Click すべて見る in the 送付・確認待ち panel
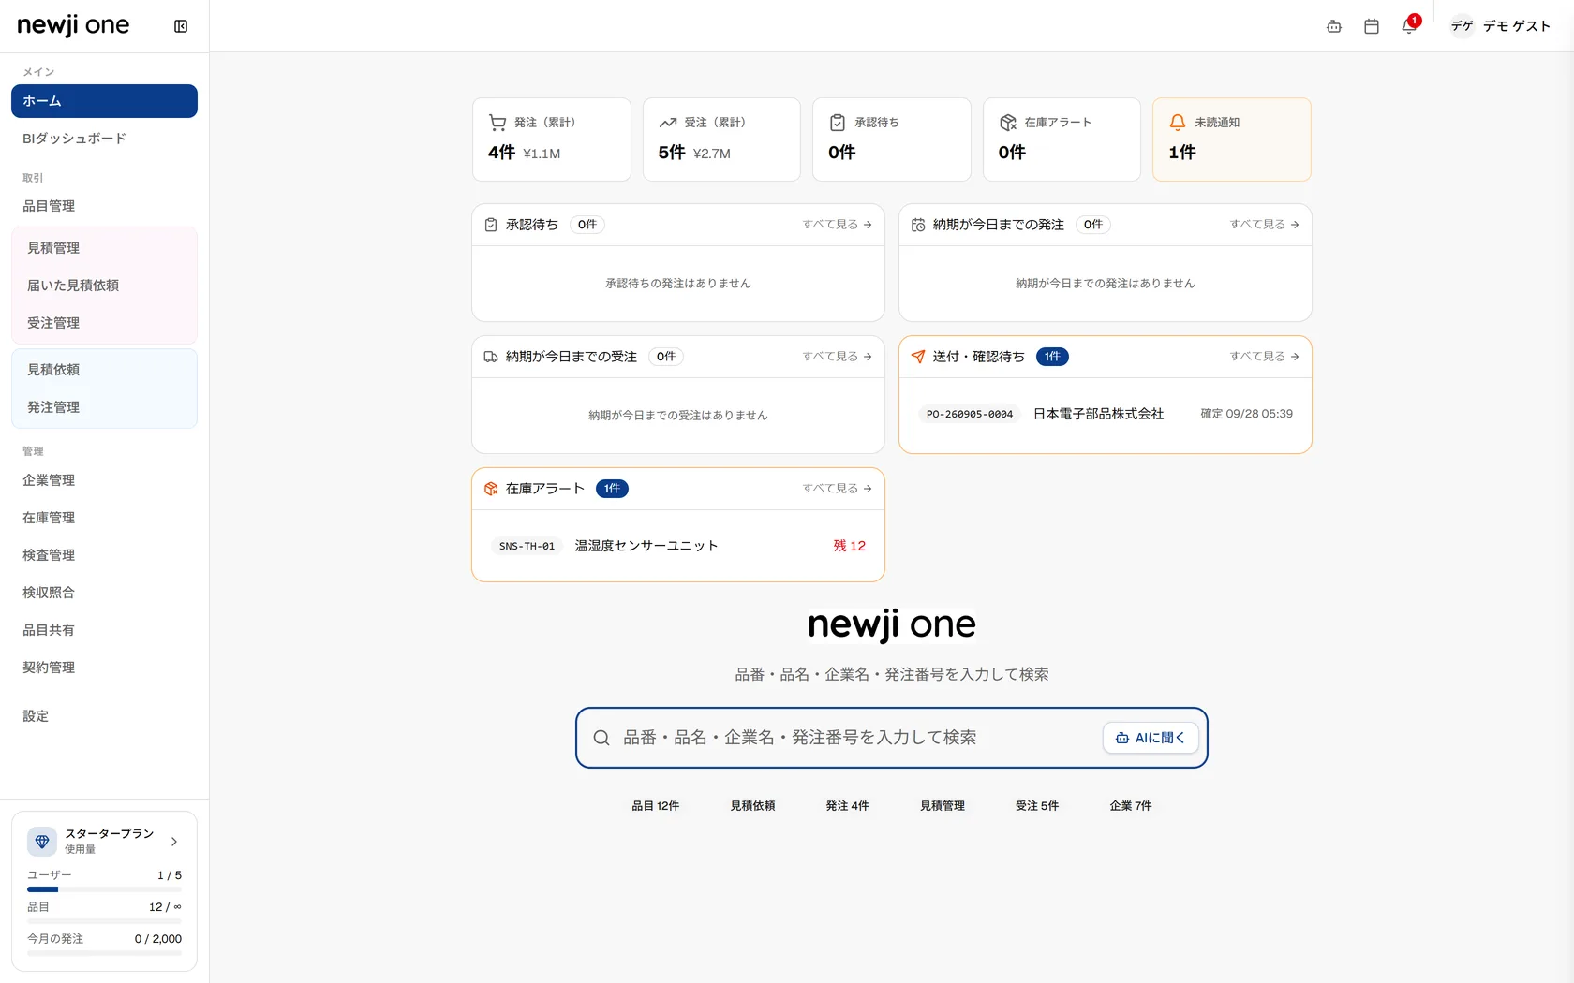Image resolution: width=1574 pixels, height=983 pixels. point(1264,357)
